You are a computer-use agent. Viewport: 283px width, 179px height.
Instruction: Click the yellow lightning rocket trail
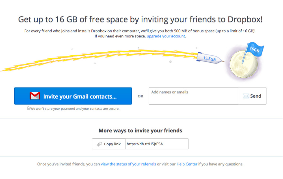[99, 59]
